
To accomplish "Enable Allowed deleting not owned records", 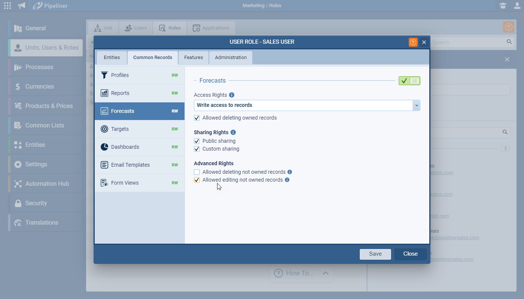I will [x=197, y=172].
